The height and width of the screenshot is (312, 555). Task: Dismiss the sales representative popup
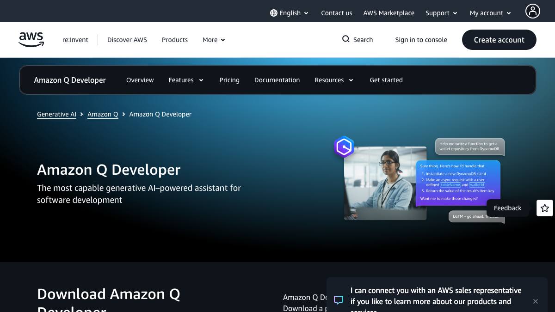point(536,301)
